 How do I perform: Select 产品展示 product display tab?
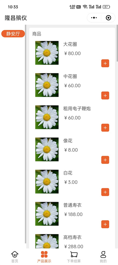coord(44,257)
